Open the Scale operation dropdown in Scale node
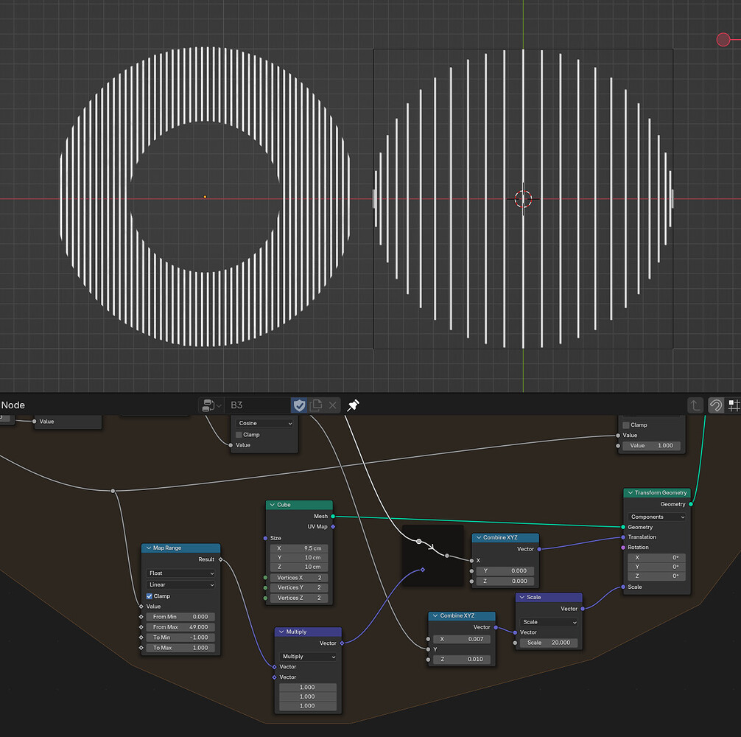Image resolution: width=741 pixels, height=737 pixels. click(549, 621)
